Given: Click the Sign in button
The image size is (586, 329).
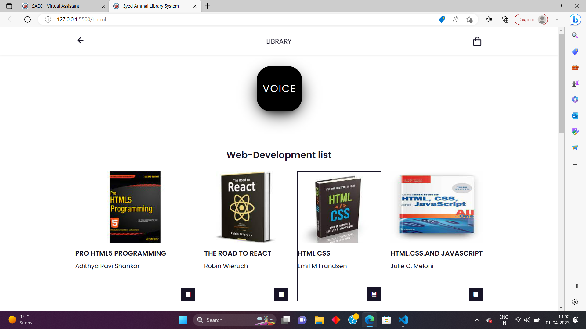Looking at the screenshot, I should pyautogui.click(x=531, y=19).
